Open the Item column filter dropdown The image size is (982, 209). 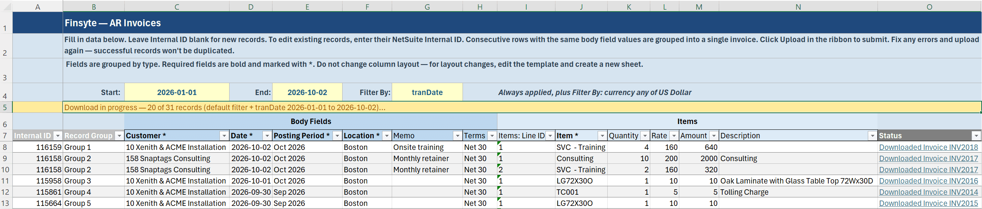click(x=602, y=136)
